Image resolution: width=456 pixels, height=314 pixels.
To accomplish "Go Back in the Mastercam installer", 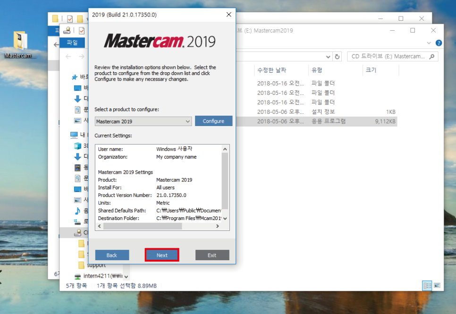I will [112, 255].
